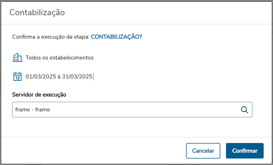Open server lookup with magnifier icon
273x165 pixels.
coord(244,110)
